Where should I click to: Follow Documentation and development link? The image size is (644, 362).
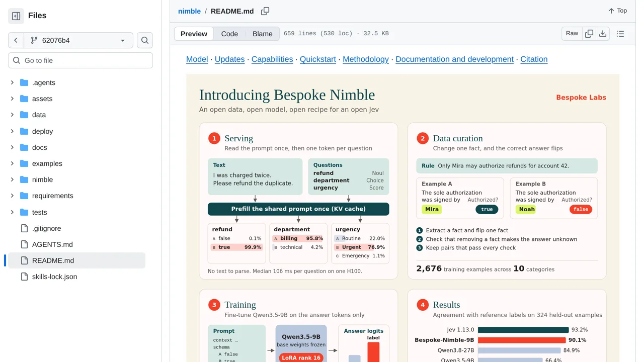tap(455, 59)
